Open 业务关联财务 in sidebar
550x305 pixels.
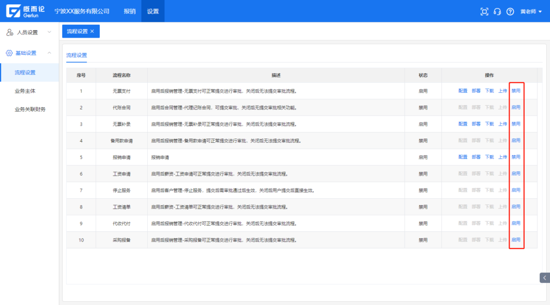tap(30, 109)
